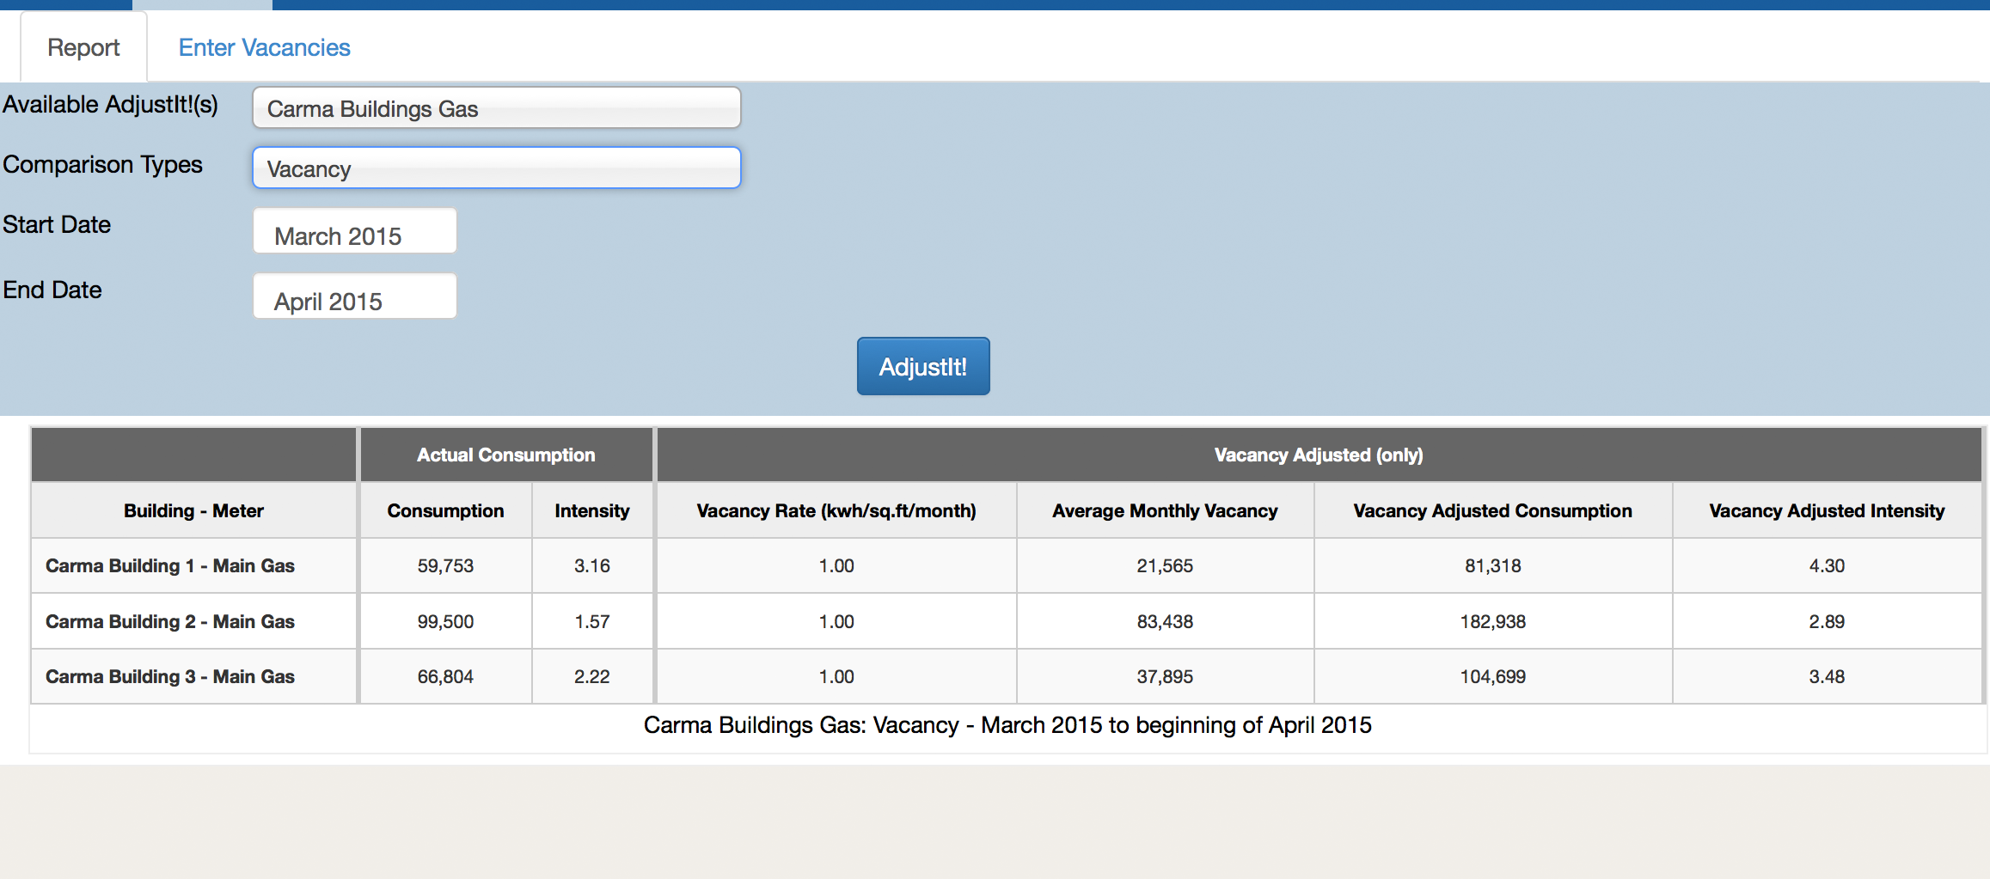Select the Actual Consumption group header
The width and height of the screenshot is (1990, 879).
(x=505, y=455)
